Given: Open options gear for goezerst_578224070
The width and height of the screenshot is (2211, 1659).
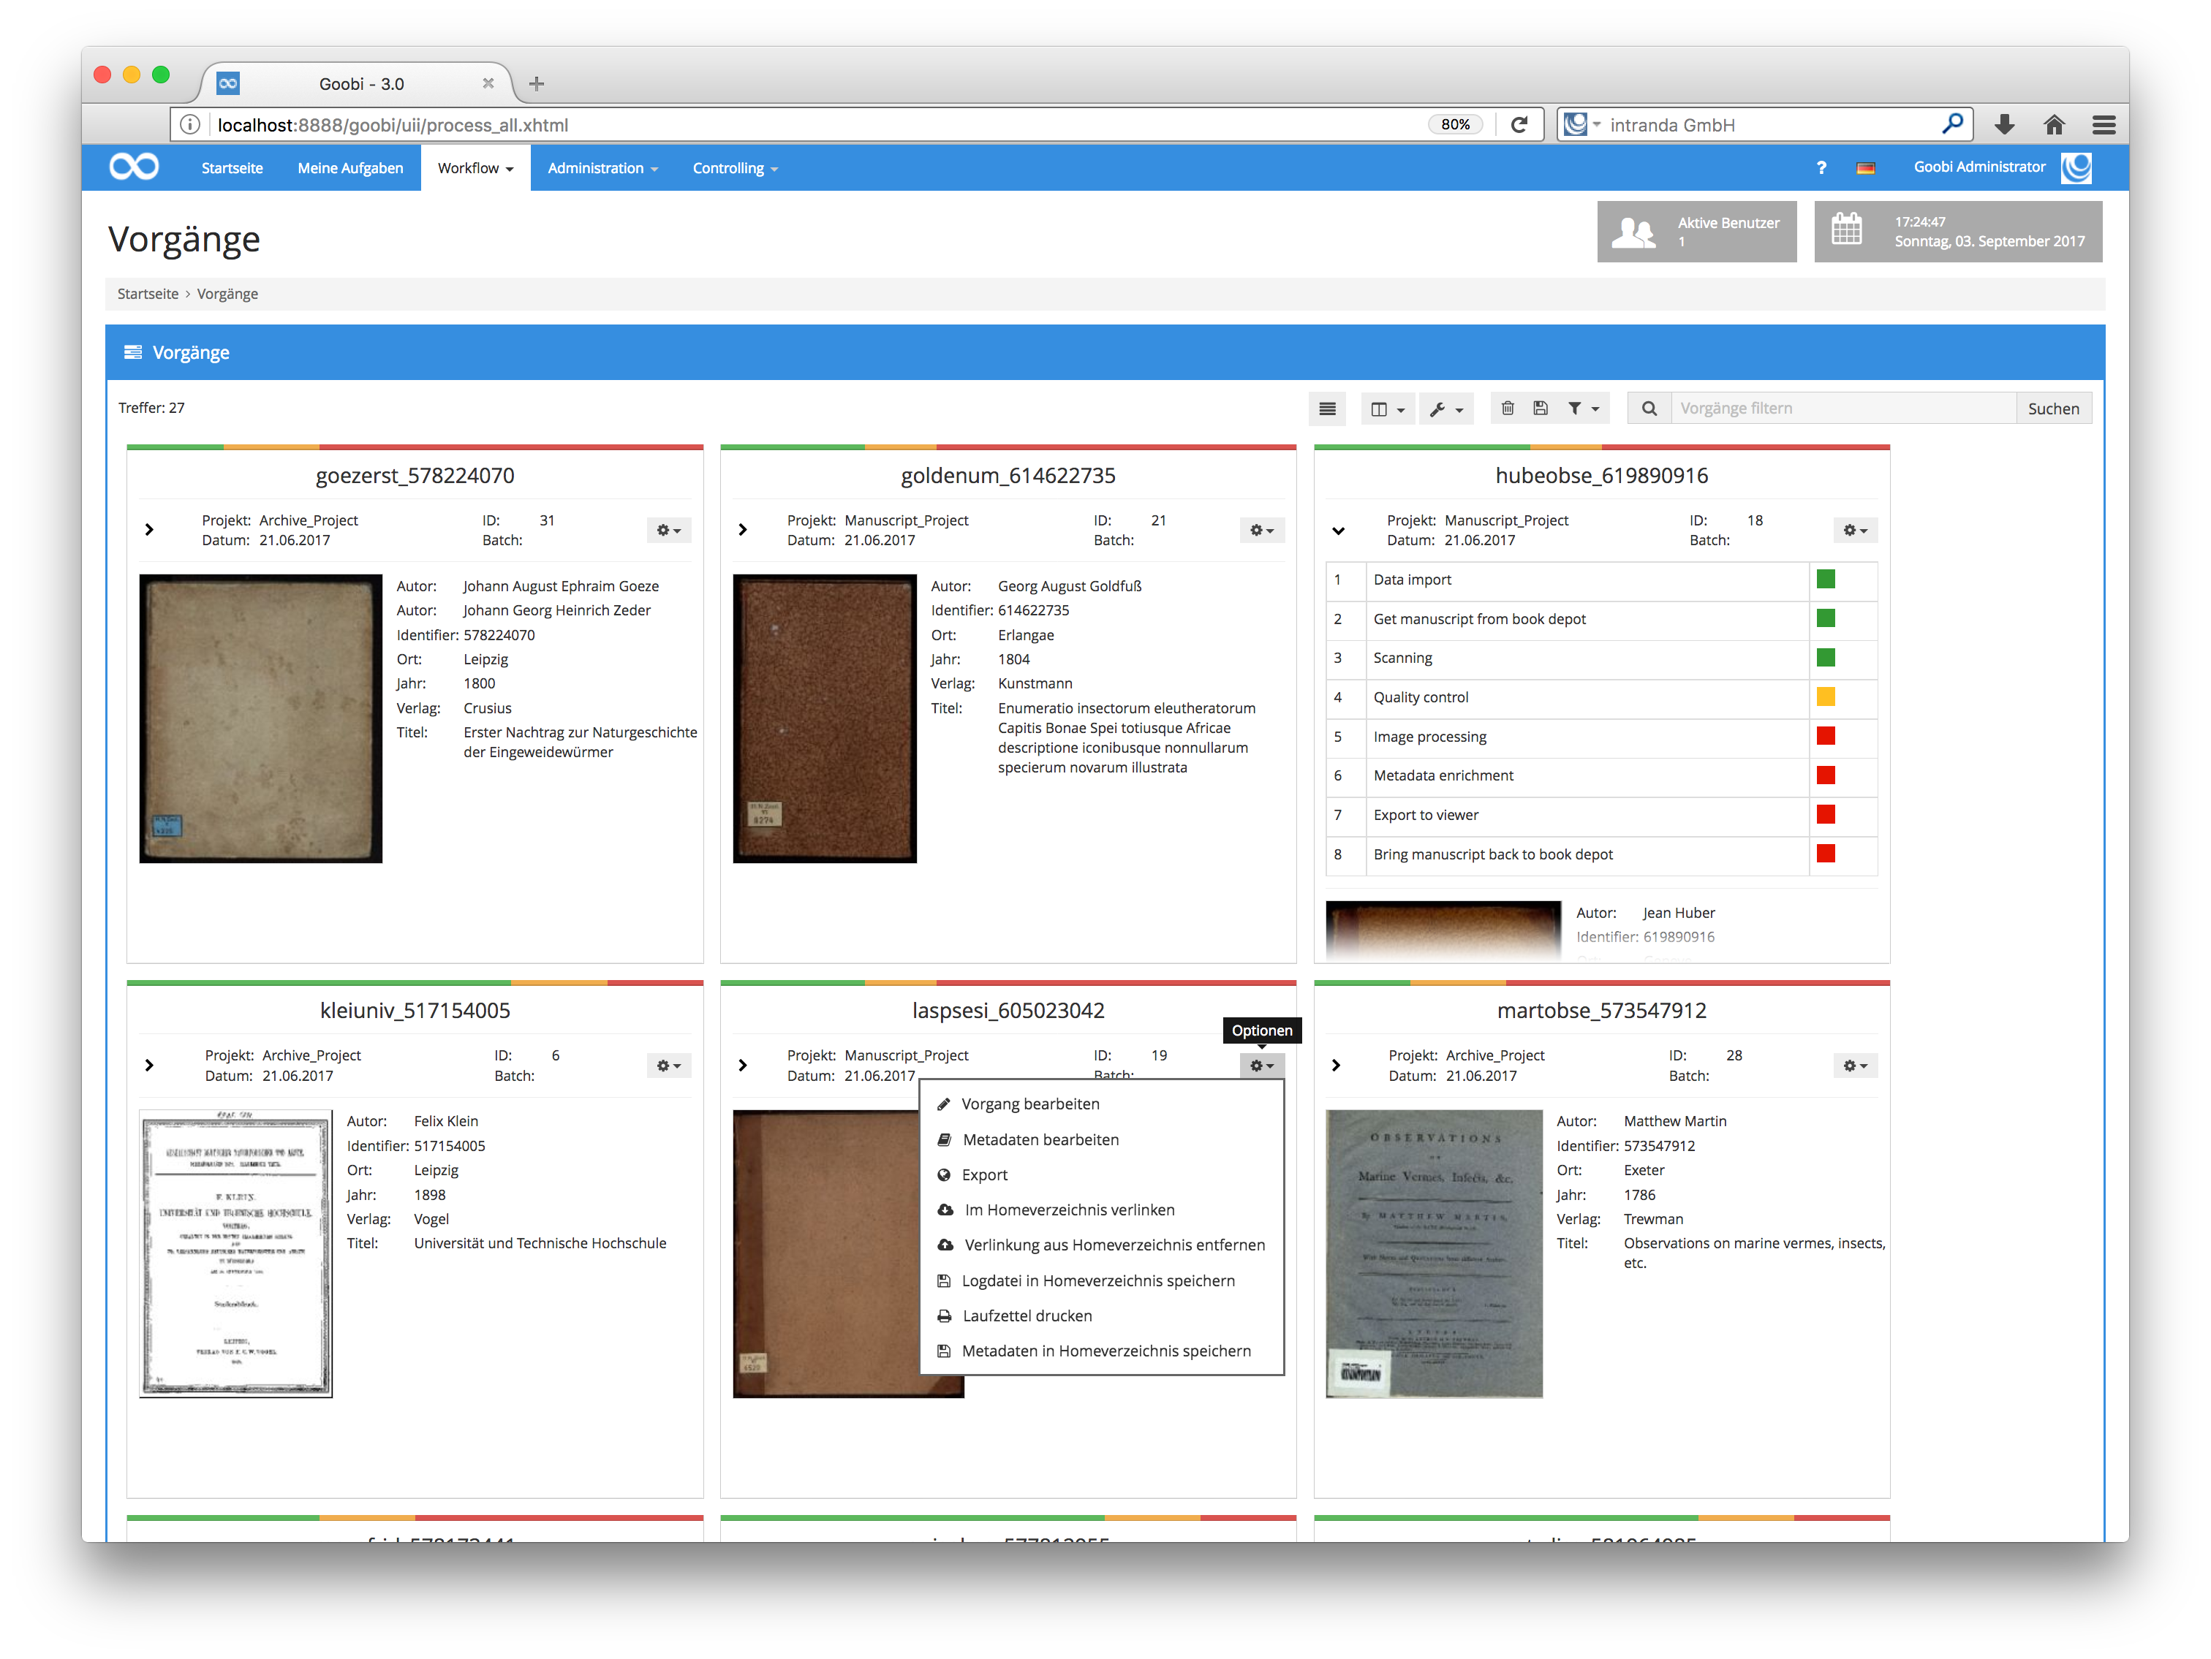Looking at the screenshot, I should point(669,531).
